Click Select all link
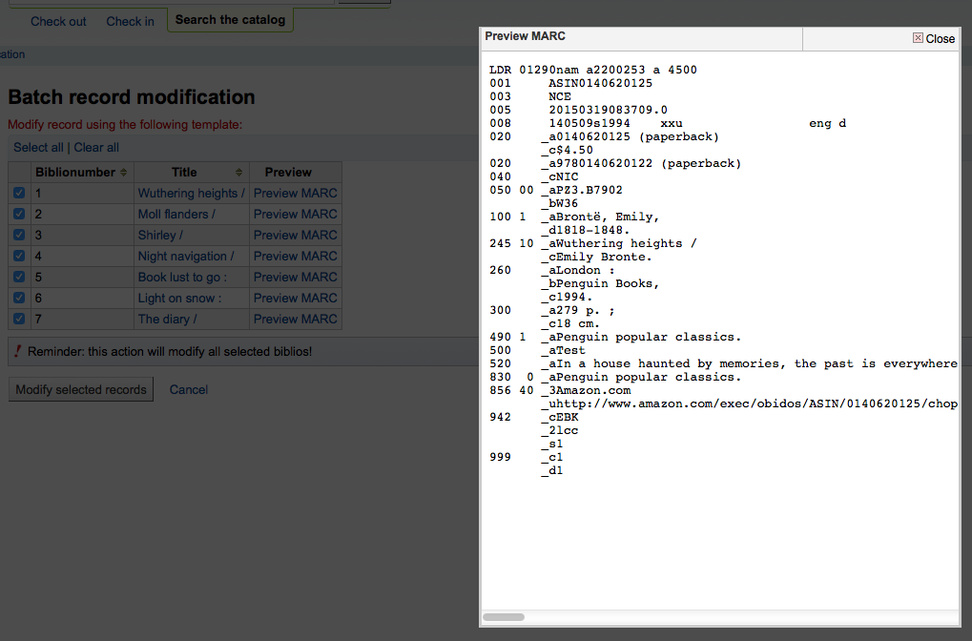 click(x=38, y=148)
